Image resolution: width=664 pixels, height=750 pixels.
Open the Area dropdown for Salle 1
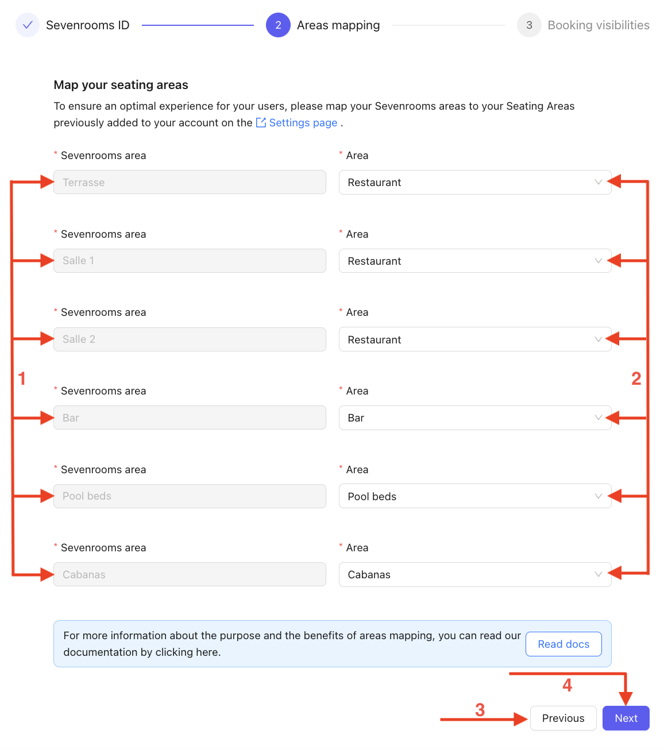pyautogui.click(x=474, y=261)
